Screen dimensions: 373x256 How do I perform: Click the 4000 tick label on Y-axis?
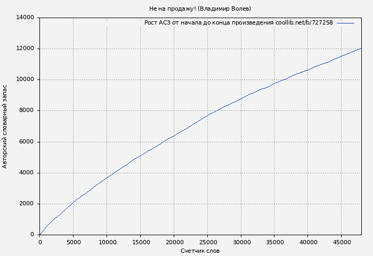click(27, 173)
